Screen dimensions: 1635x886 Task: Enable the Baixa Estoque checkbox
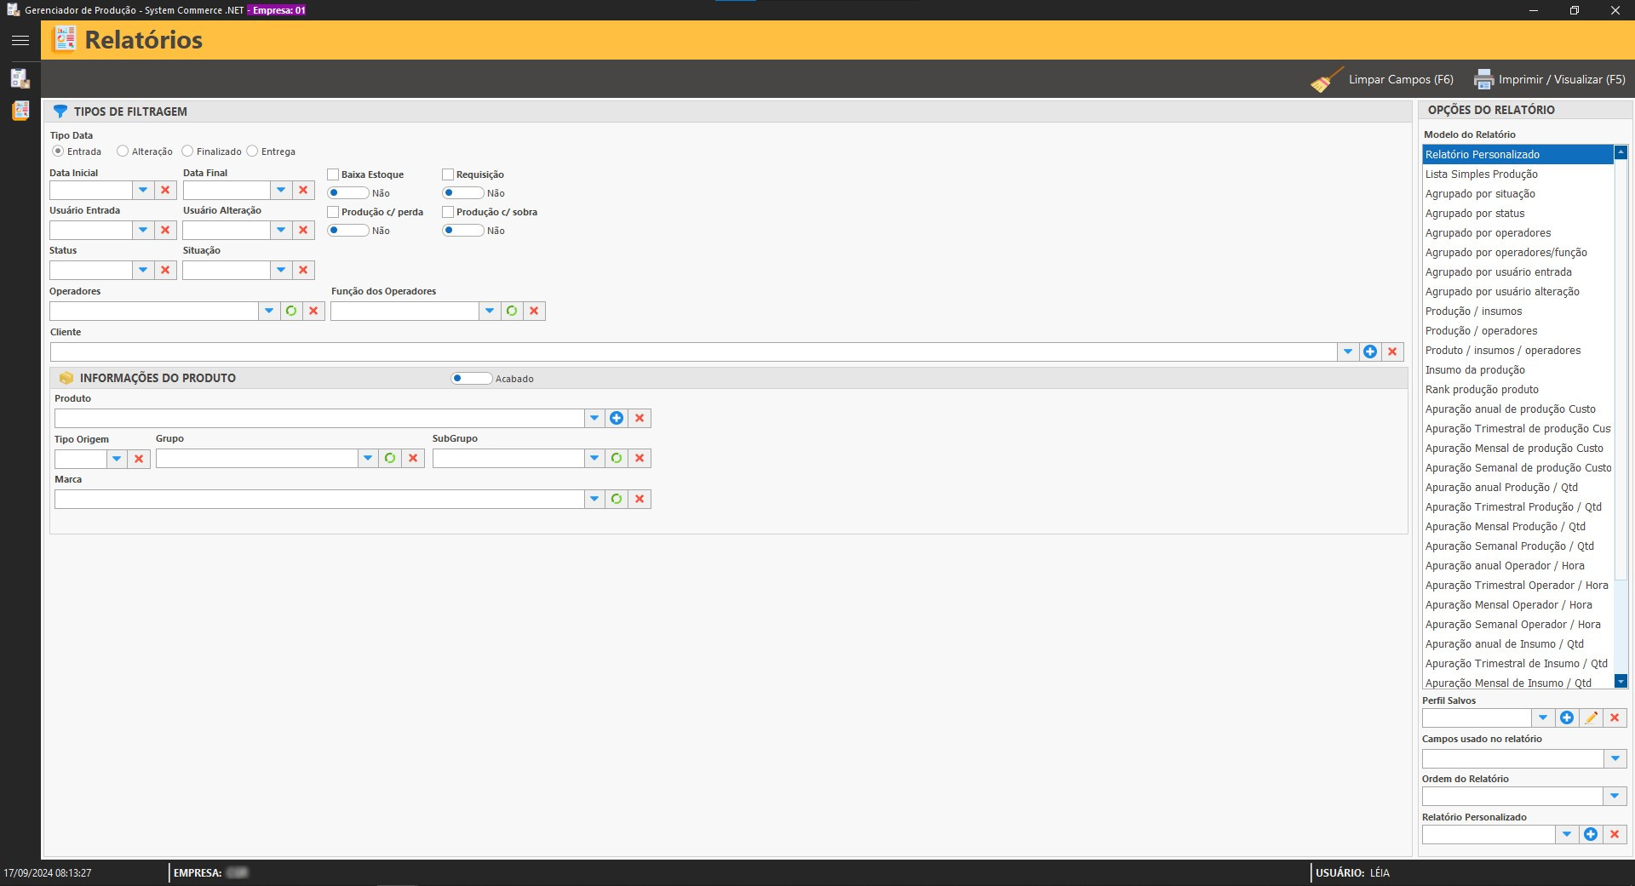point(333,174)
